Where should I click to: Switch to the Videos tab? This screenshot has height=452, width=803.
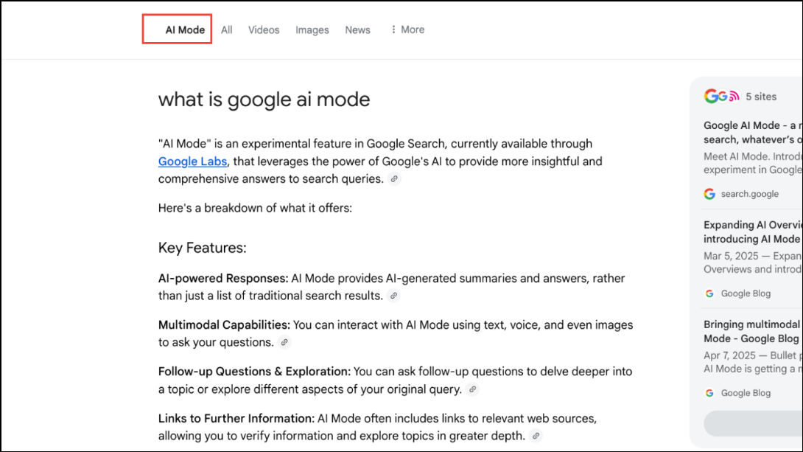coord(264,29)
